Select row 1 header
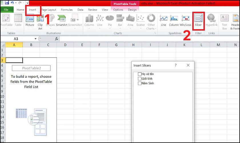Screen dimensions: 240x143 click(3, 50)
